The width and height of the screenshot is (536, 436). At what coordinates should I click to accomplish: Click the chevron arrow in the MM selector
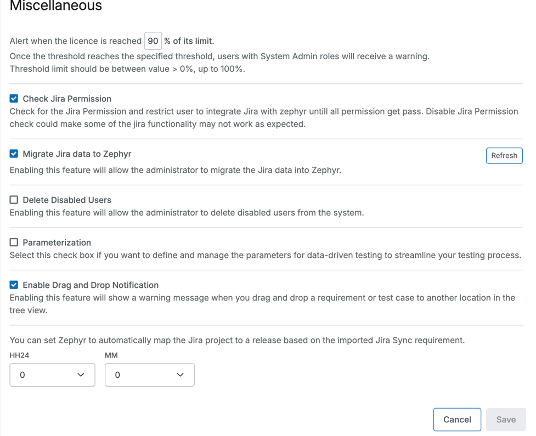[180, 375]
